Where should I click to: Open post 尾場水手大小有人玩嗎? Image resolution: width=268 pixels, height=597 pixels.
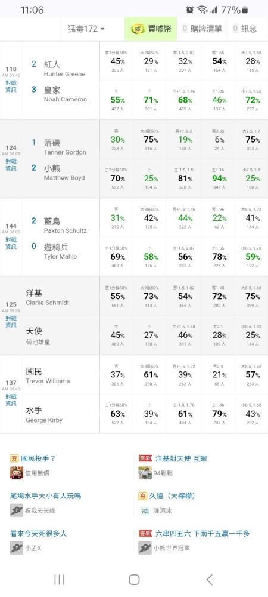click(45, 496)
